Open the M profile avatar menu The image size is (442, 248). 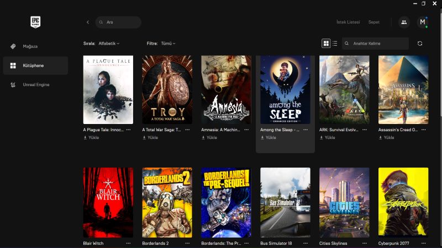422,22
